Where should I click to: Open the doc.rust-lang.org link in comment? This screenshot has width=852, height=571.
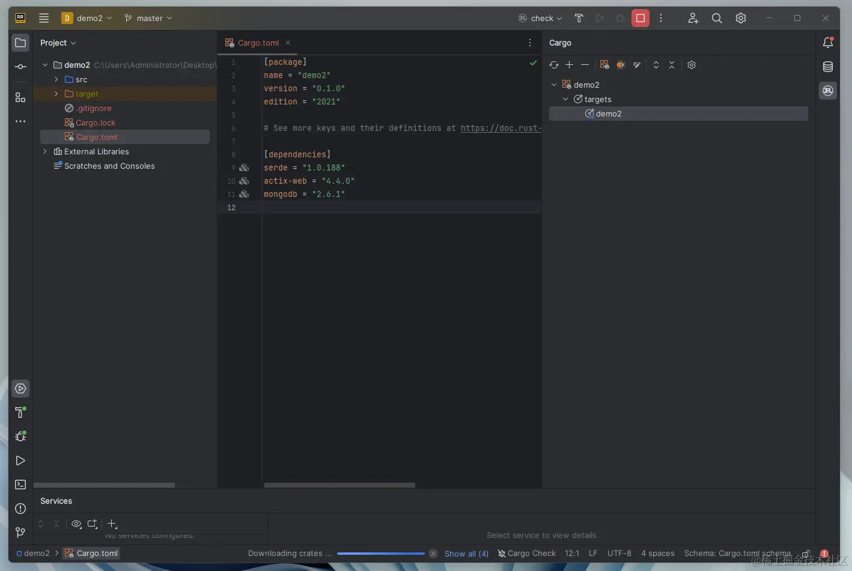[x=501, y=128]
